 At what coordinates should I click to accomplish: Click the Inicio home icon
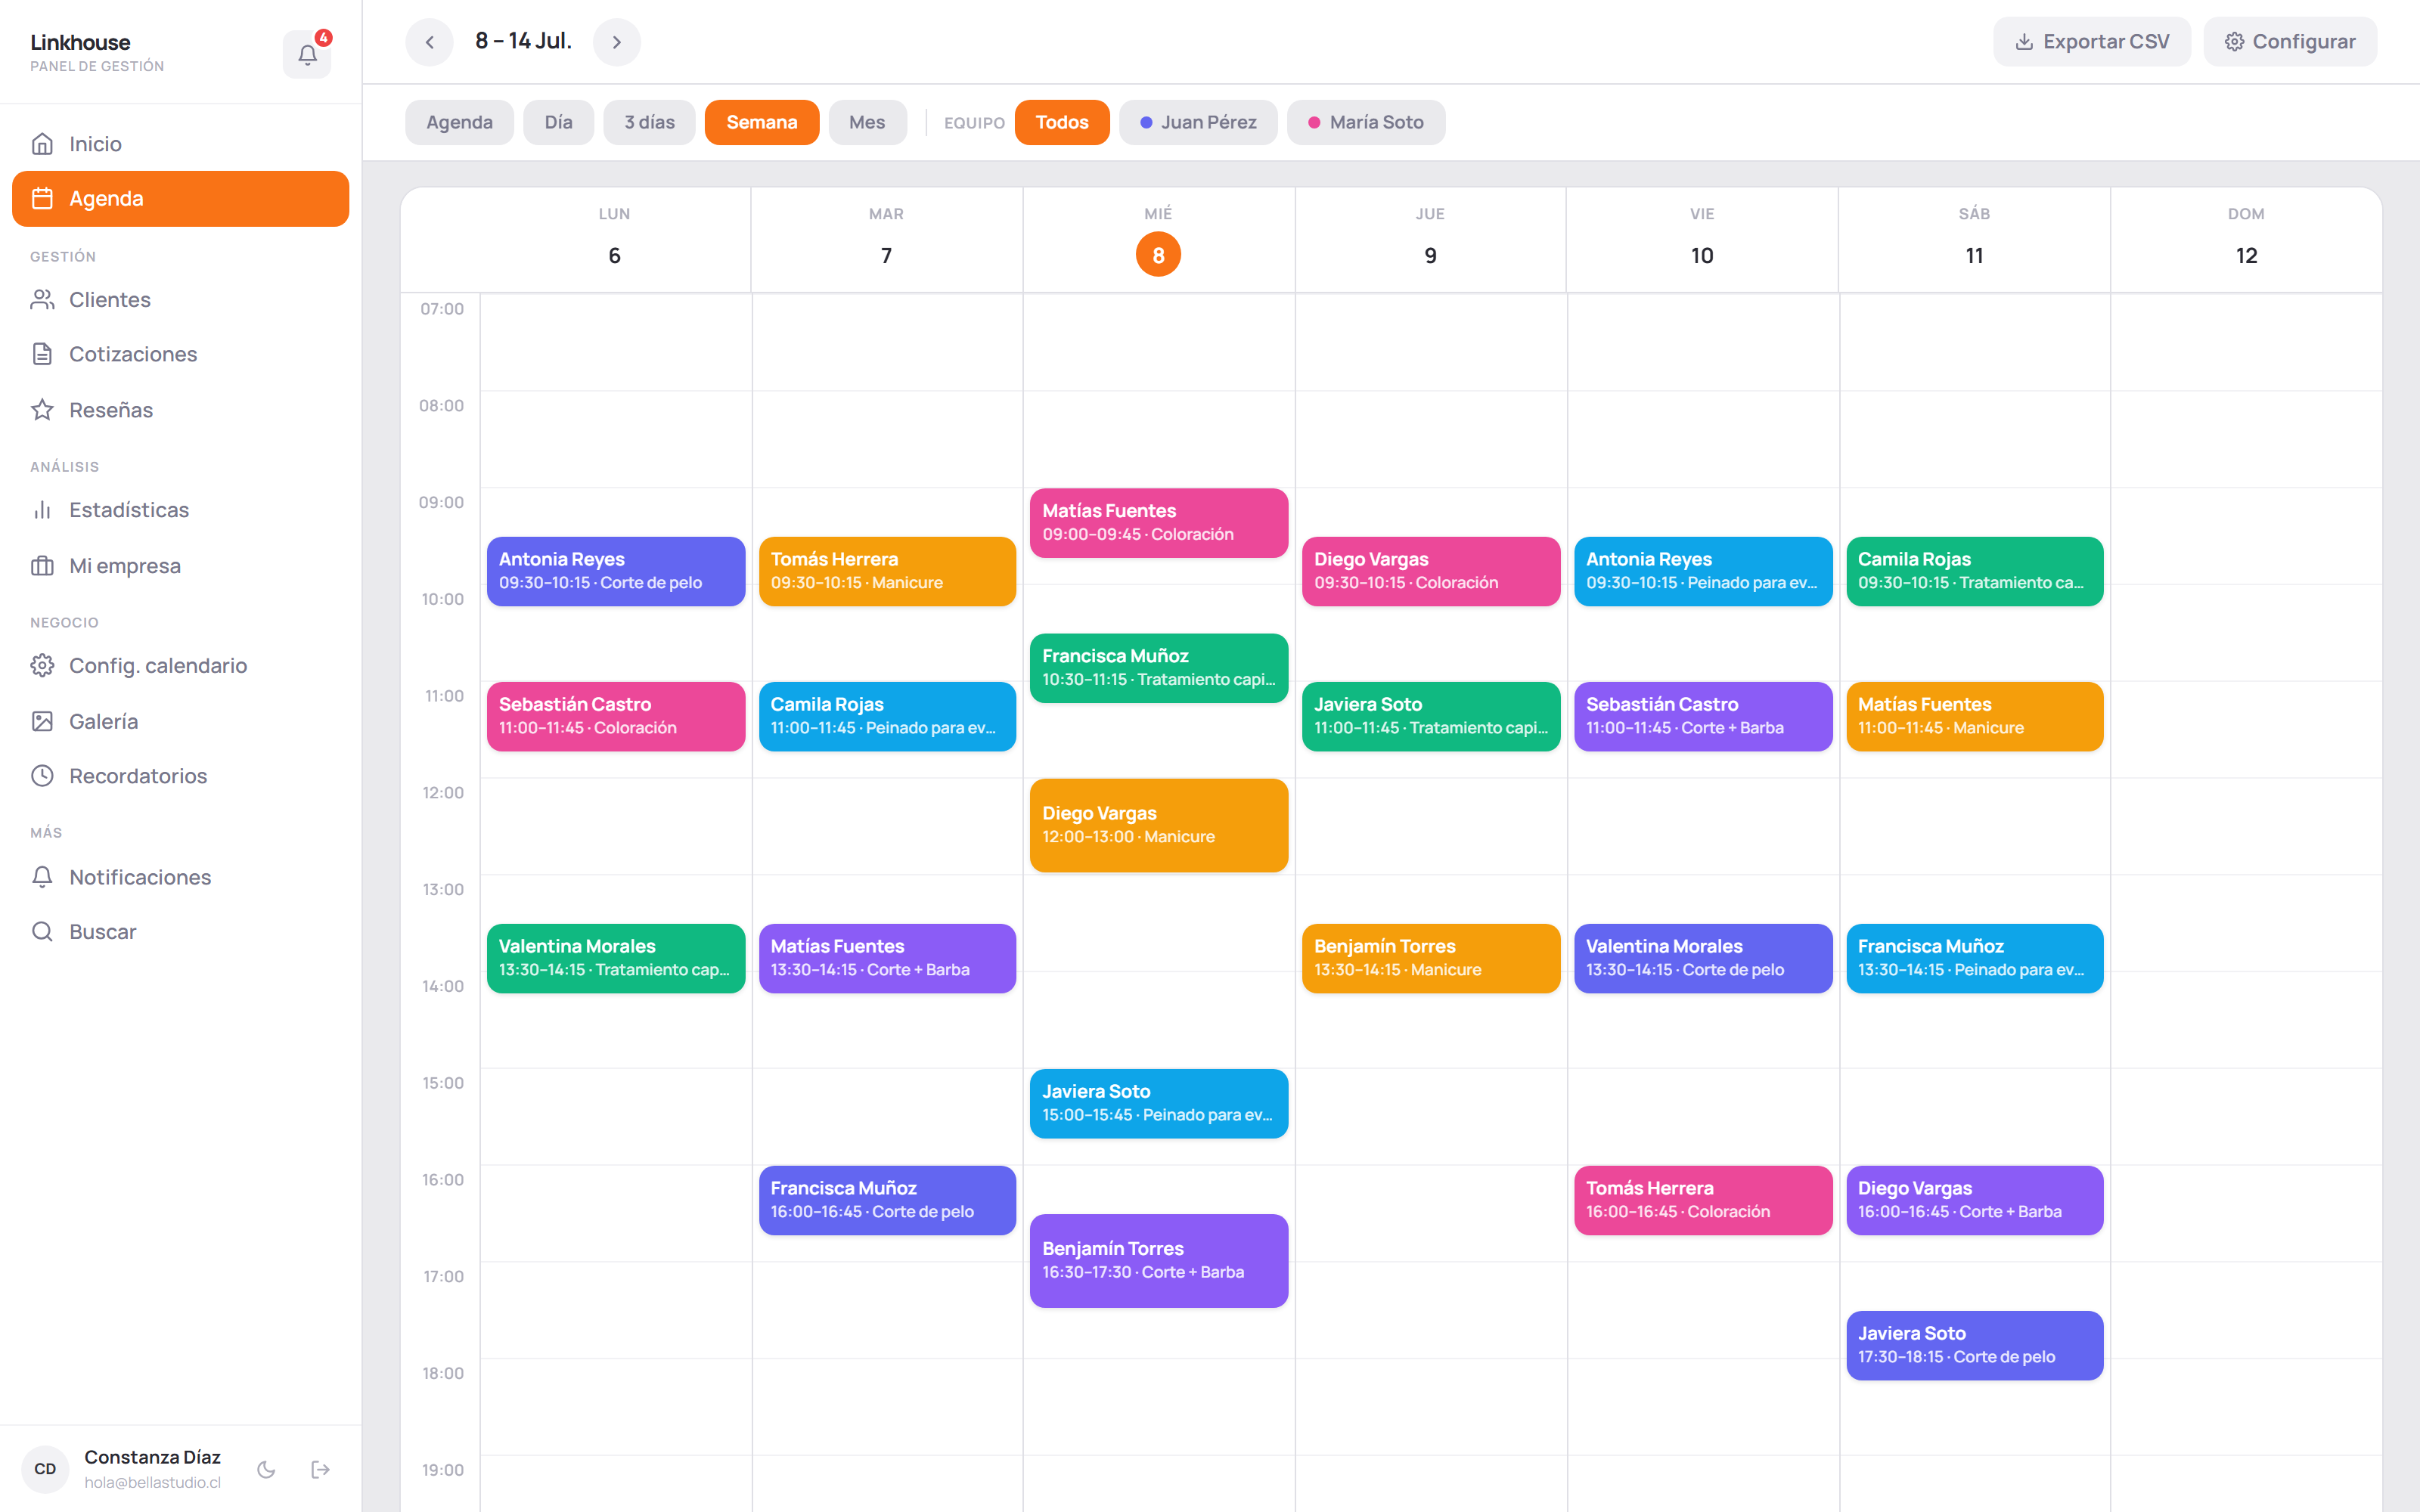pos(42,144)
